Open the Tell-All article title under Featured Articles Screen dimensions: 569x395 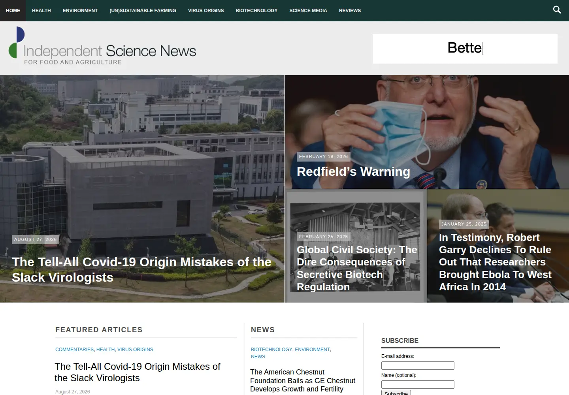tap(138, 372)
